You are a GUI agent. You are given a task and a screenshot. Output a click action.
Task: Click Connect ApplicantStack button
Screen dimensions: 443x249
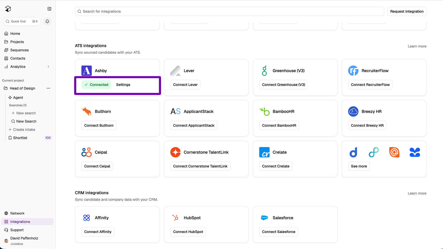click(x=194, y=125)
